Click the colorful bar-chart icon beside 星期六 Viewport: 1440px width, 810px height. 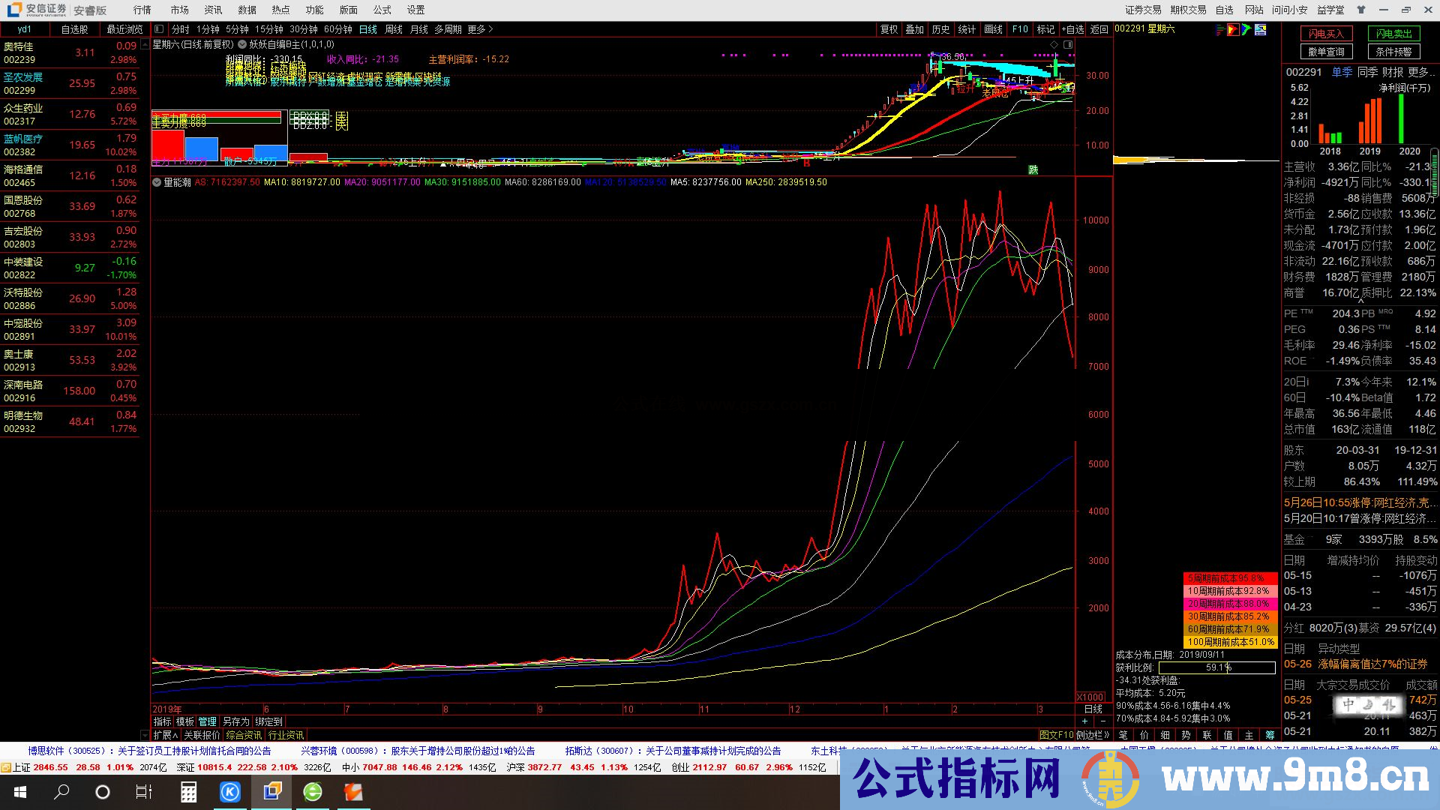[x=1219, y=31]
